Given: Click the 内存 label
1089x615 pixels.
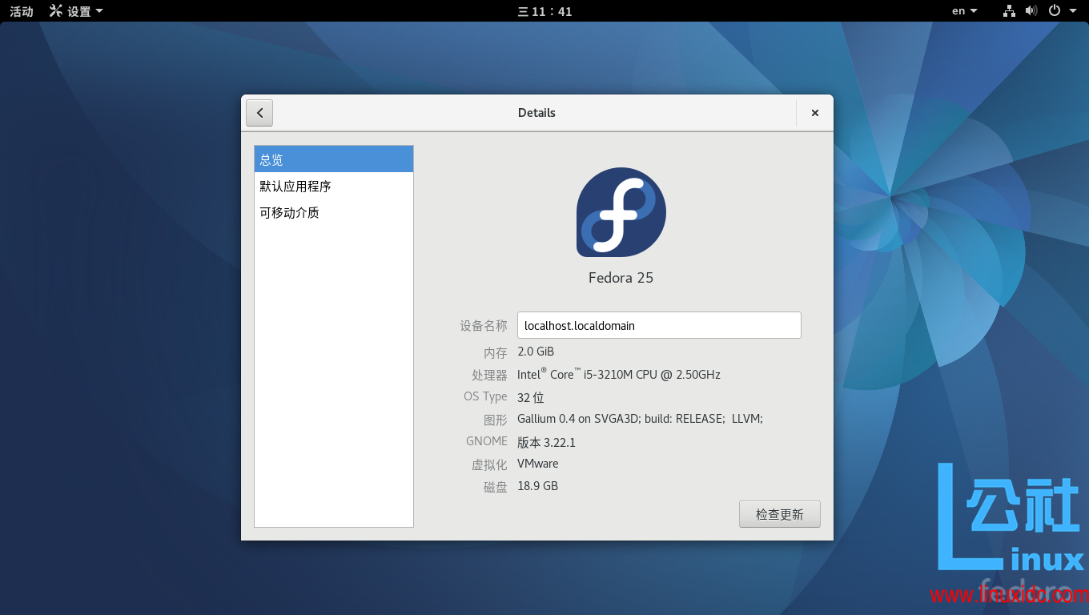Looking at the screenshot, I should [x=496, y=352].
